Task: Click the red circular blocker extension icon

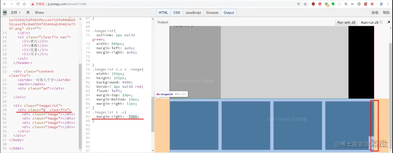Action: coord(320,4)
